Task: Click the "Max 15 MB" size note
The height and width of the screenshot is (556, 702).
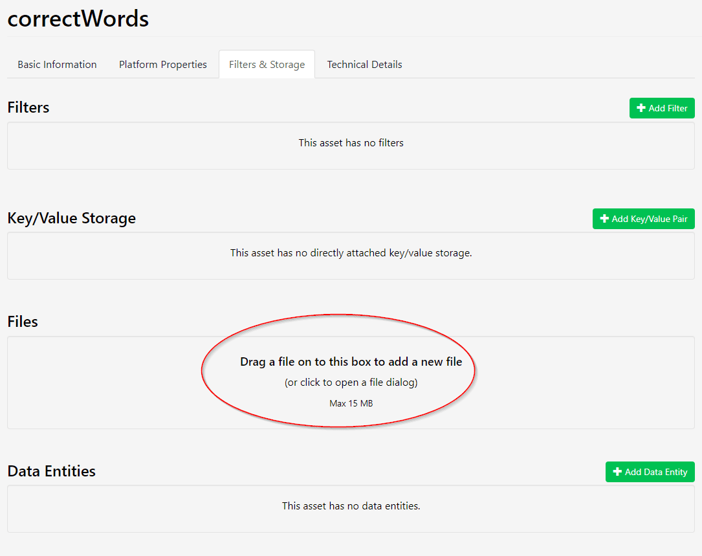Action: click(351, 403)
